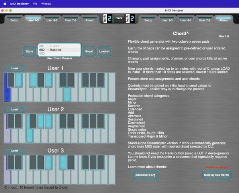The height and width of the screenshot is (193, 239).
Task: Toggle lower G-sharp black key on User 1
Action: click(41, 80)
